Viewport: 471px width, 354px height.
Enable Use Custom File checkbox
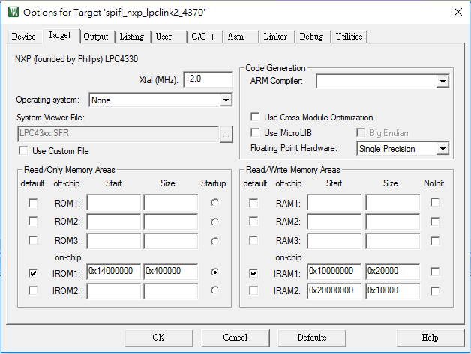click(23, 150)
